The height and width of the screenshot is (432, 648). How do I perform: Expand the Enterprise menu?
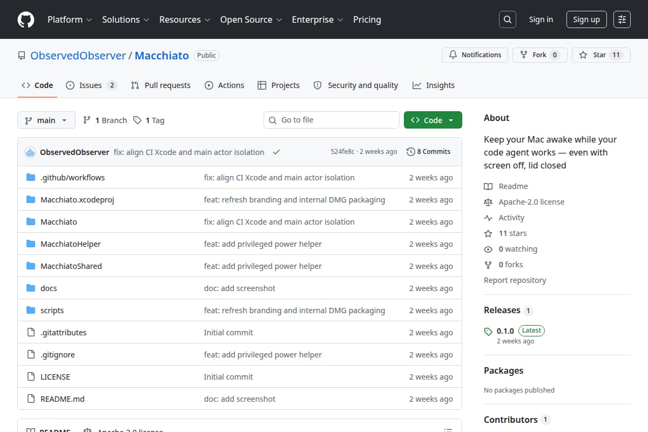click(x=318, y=19)
